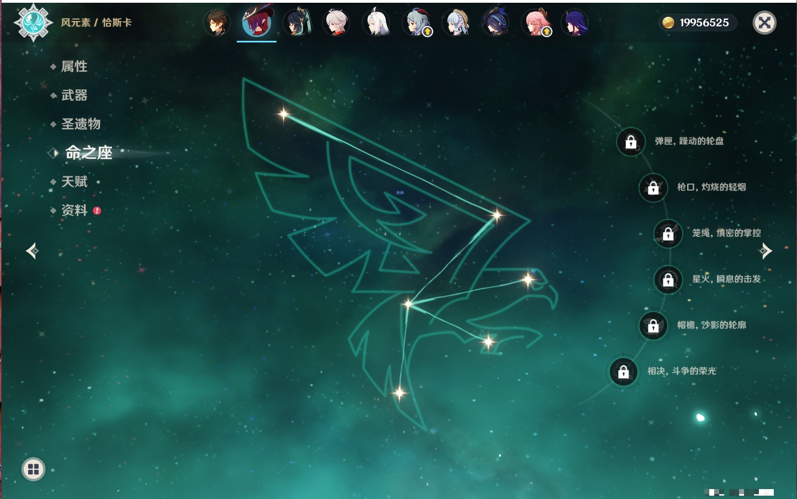Go to the next character with the right arrow
Screen dimensions: 797x499
765,251
